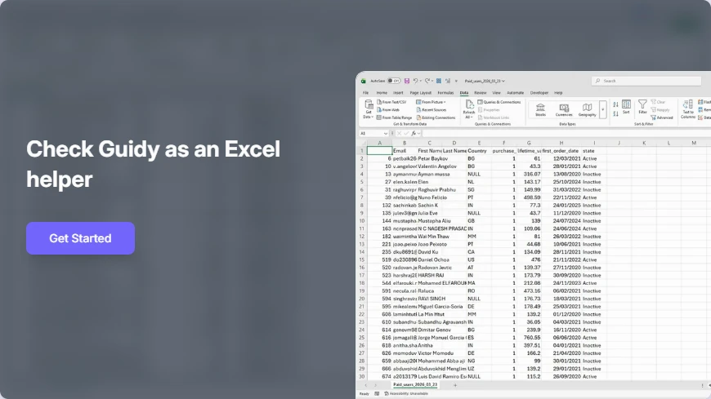Viewport: 711px width, 399px height.
Task: Select the Geography data type
Action: (588, 109)
